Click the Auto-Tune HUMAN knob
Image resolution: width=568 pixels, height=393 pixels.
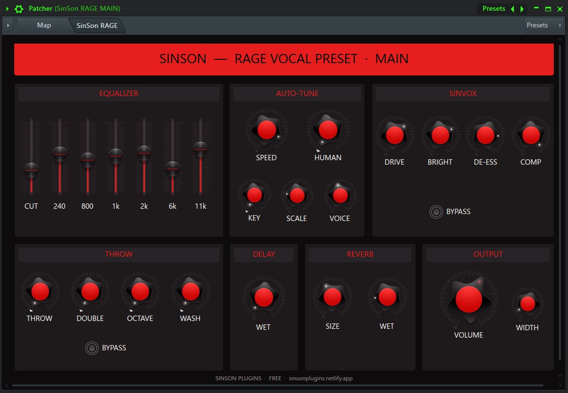pos(328,130)
